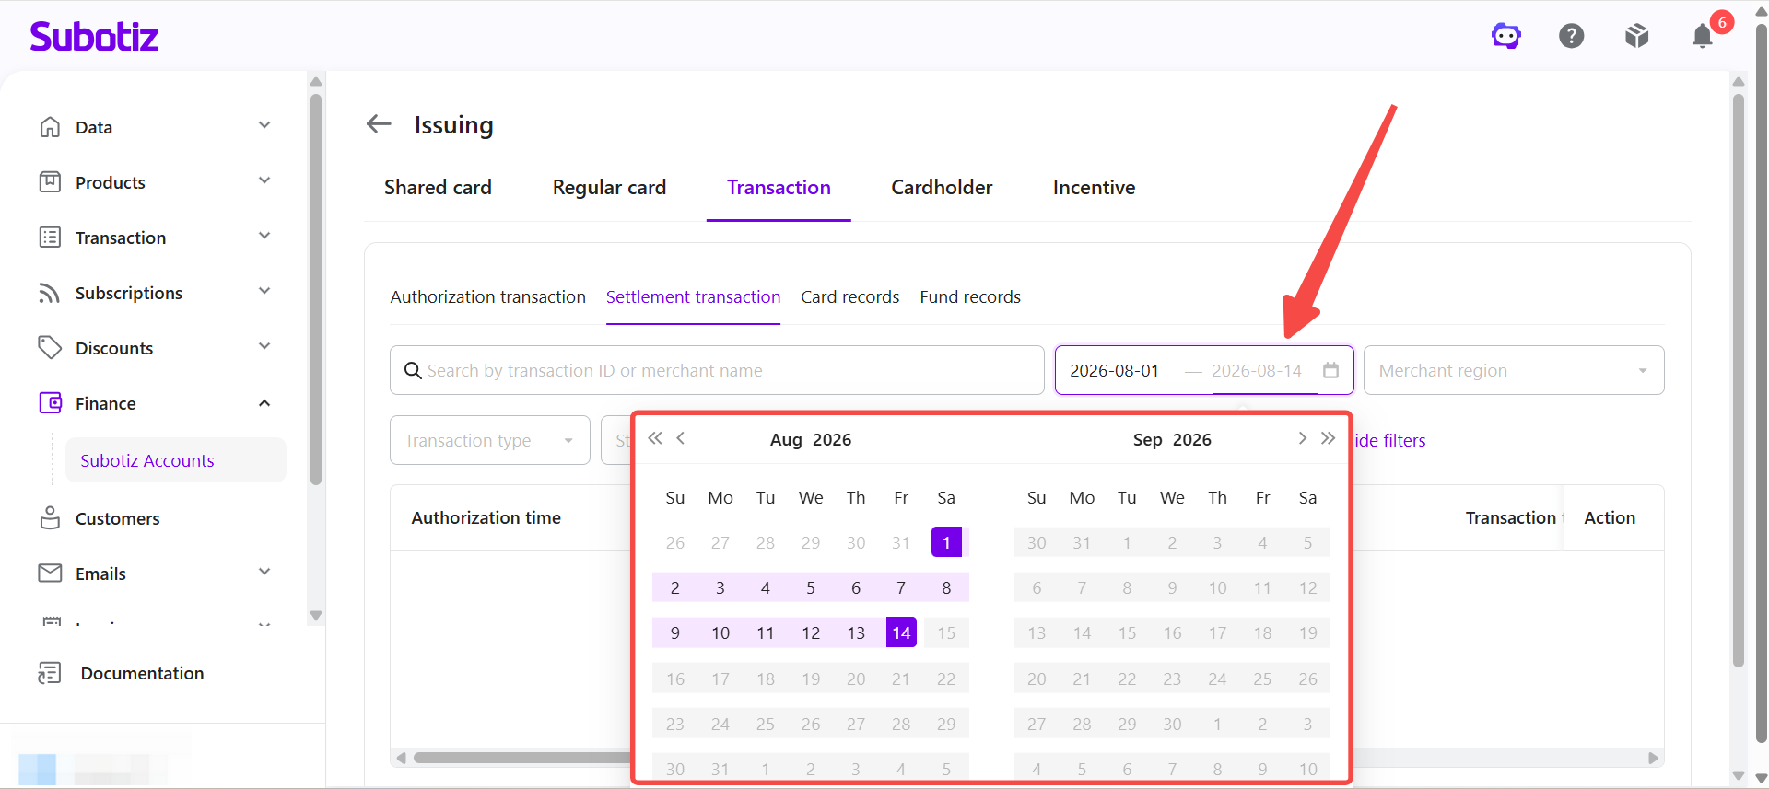Image resolution: width=1769 pixels, height=789 pixels.
Task: Go back using the arrow beside Issuing
Action: 379,124
